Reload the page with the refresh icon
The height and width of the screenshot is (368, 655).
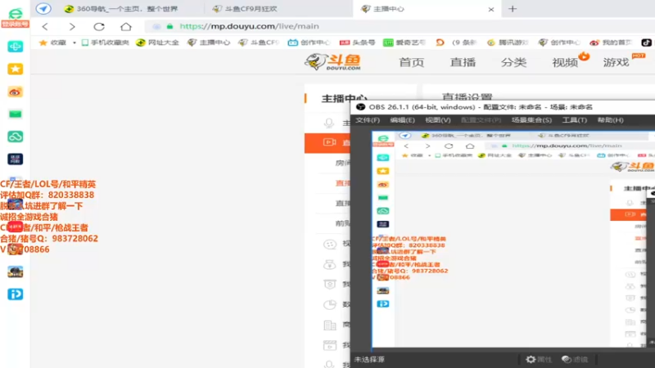point(99,27)
